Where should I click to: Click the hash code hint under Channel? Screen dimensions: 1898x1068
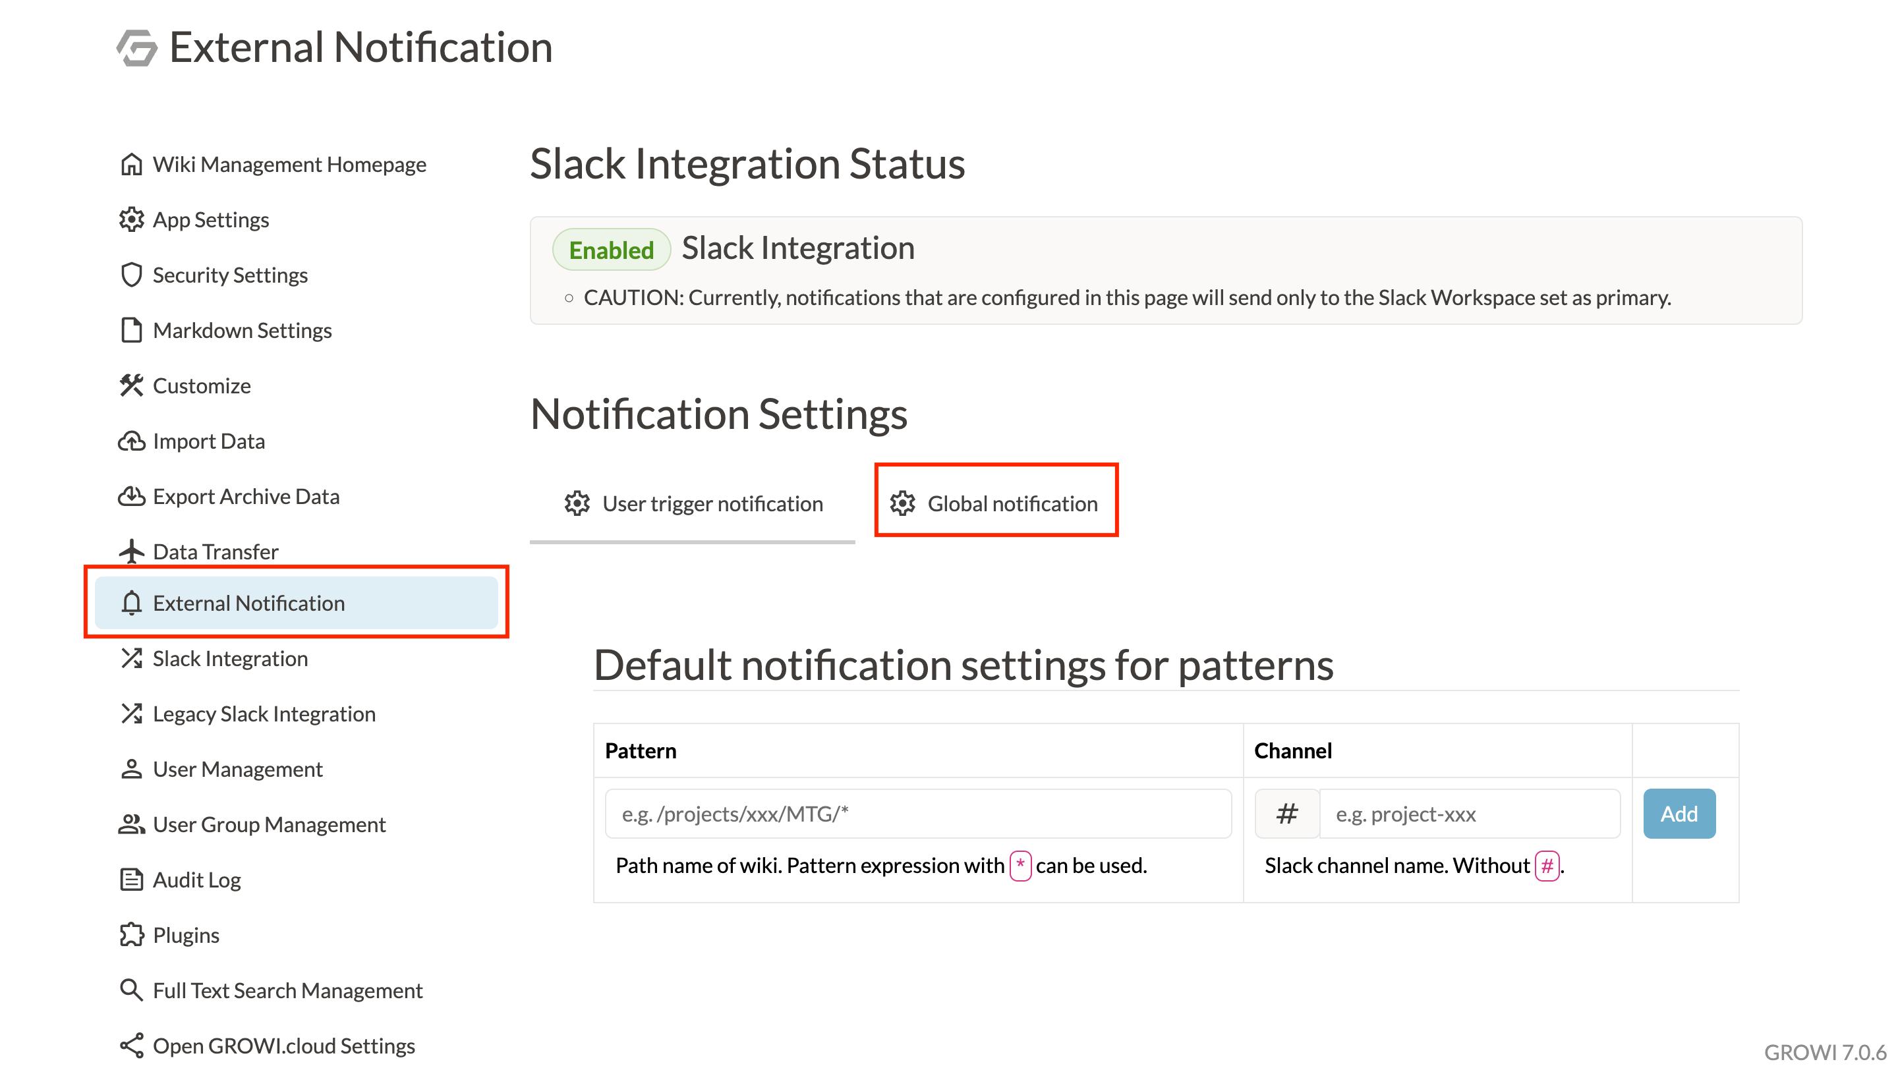tap(1547, 866)
